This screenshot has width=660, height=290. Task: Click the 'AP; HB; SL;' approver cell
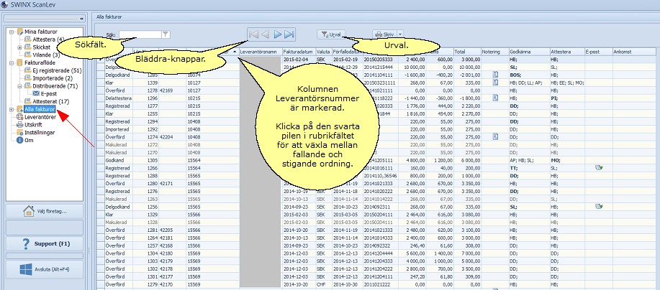click(x=529, y=160)
